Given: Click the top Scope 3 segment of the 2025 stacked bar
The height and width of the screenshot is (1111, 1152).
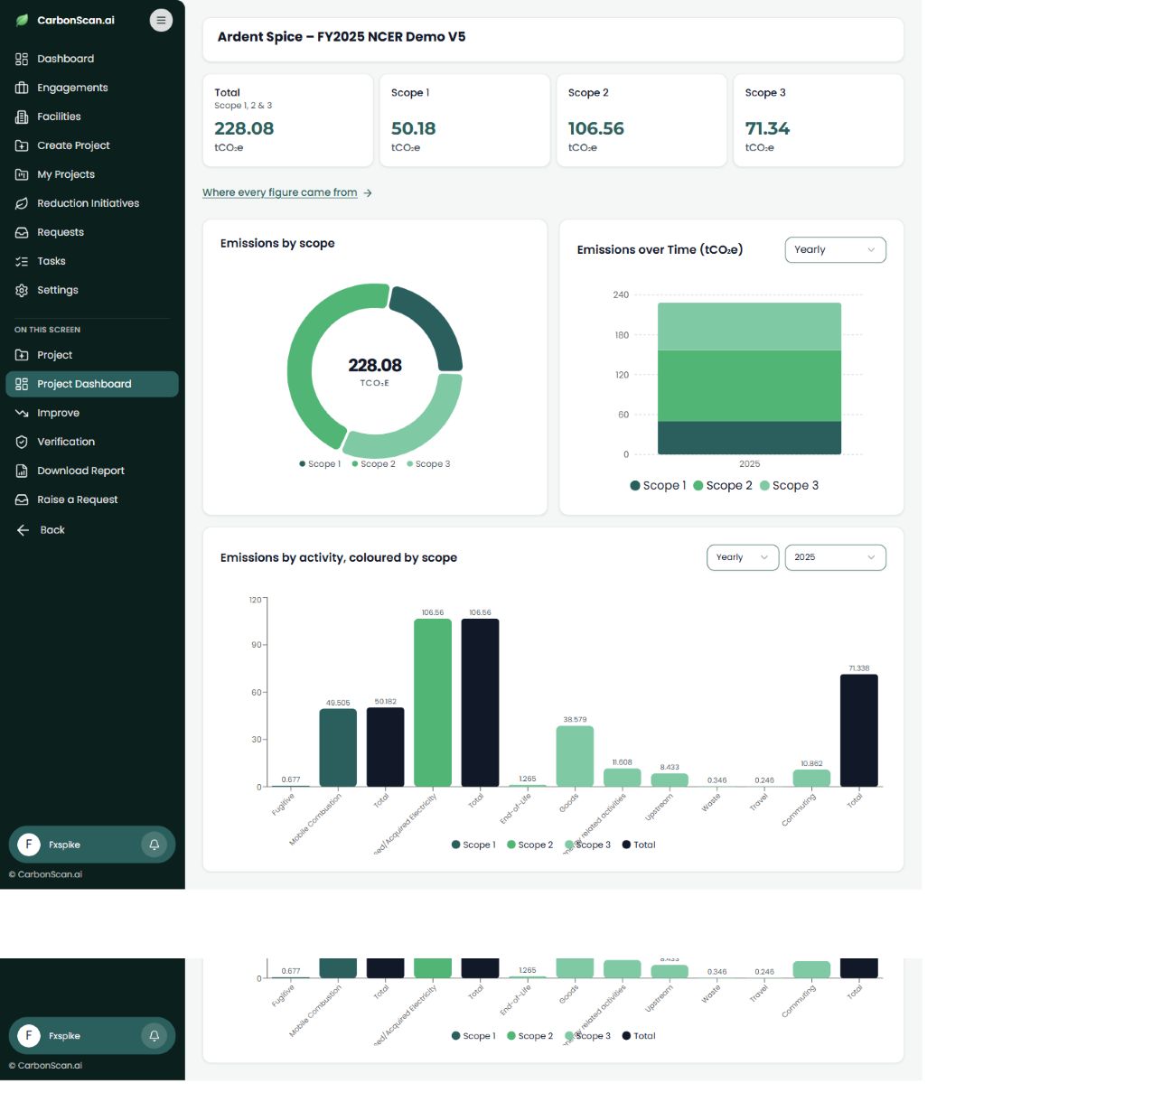Looking at the screenshot, I should pyautogui.click(x=749, y=326).
